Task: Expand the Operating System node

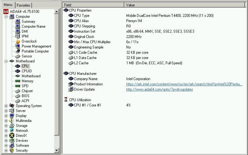Action: tap(6, 106)
